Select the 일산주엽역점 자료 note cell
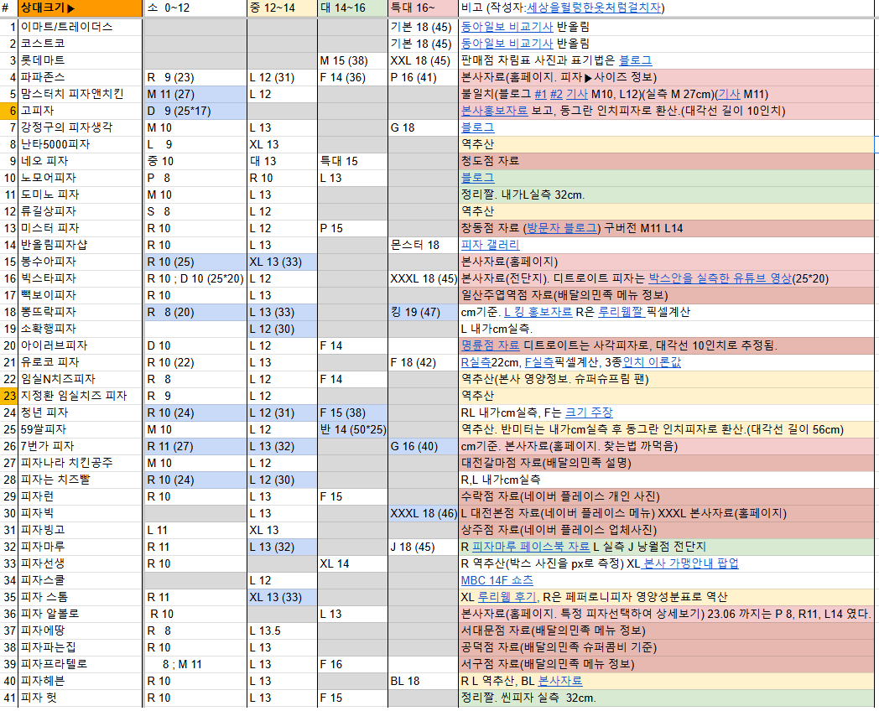Image resolution: width=879 pixels, height=711 pixels. pos(667,295)
